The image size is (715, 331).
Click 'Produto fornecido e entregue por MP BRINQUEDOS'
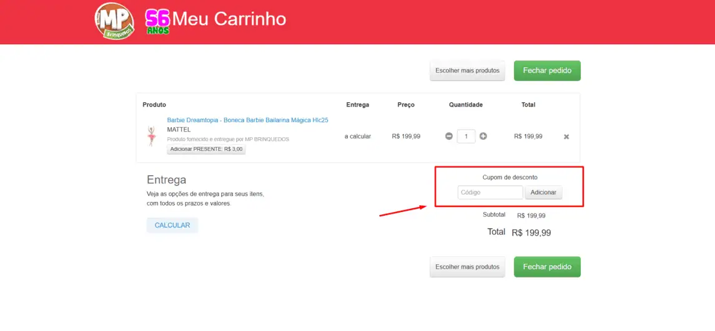point(228,140)
